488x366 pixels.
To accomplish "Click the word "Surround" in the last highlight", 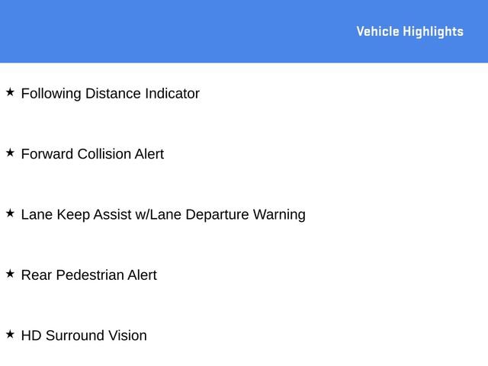I will click(x=75, y=335).
